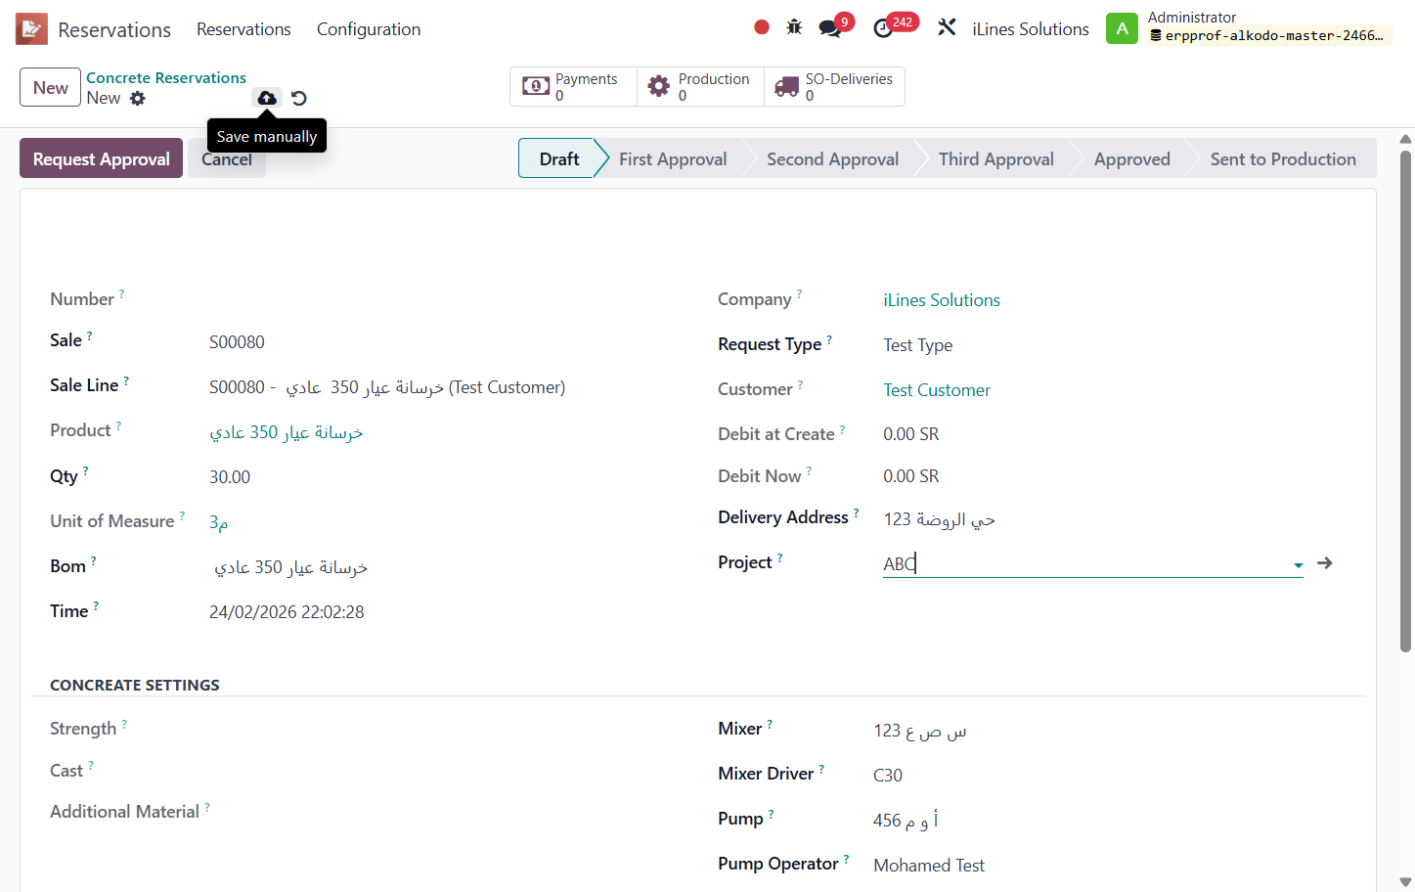The image size is (1415, 892).
Task: Click the Time field 24/02/2026 22:02:28
Action: 287,612
